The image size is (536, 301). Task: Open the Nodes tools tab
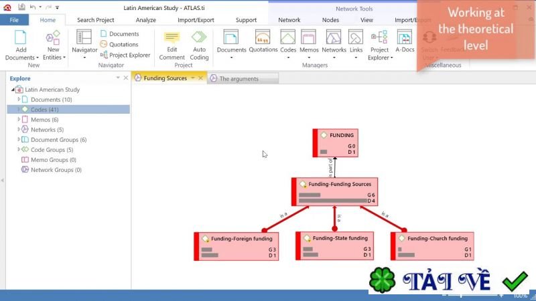330,20
